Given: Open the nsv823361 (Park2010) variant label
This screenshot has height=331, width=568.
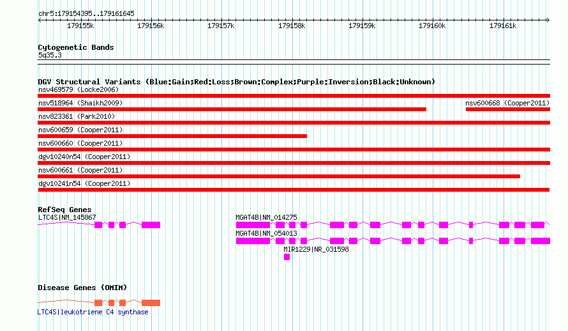Looking at the screenshot, I should (x=77, y=116).
